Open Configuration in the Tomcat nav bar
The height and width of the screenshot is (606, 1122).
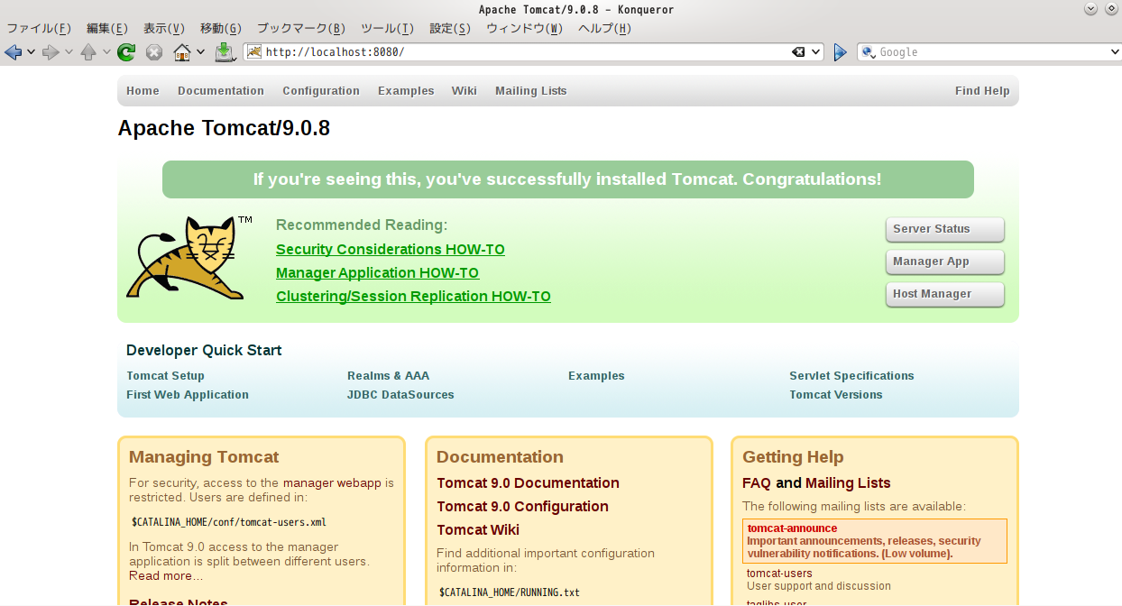pyautogui.click(x=321, y=91)
